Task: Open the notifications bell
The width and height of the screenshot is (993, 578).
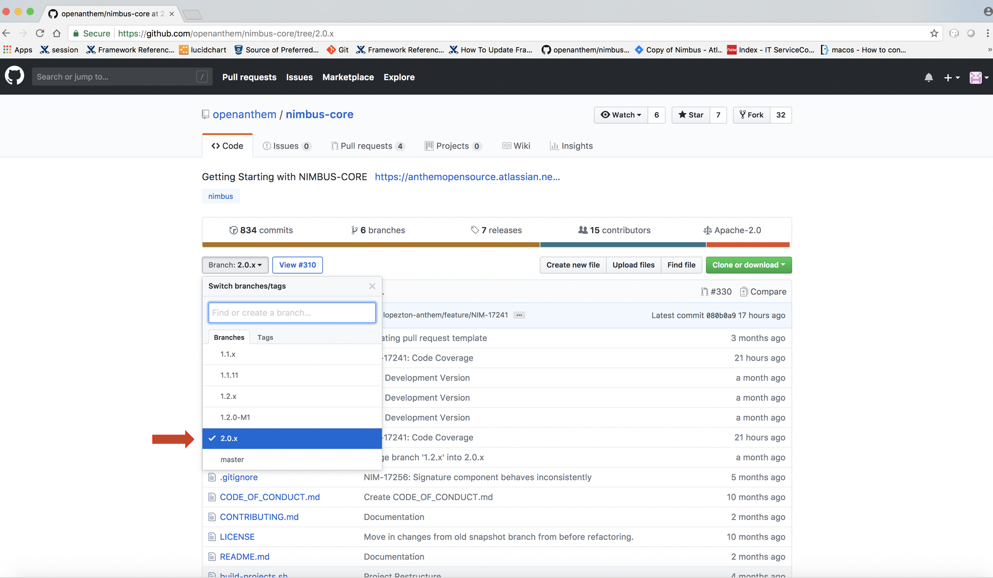Action: 928,77
